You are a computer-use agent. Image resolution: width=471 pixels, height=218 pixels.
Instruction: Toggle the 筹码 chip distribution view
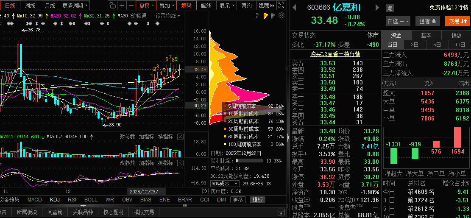[x=187, y=5]
